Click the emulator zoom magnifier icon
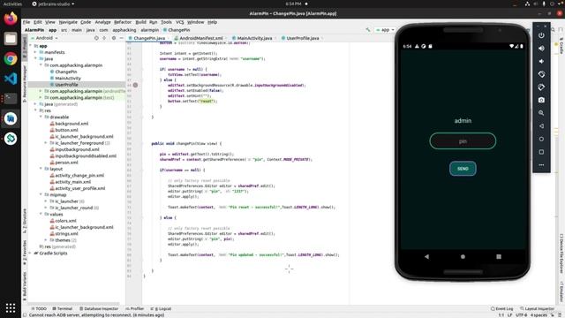Screen dimensions: 565x318 click(x=541, y=113)
